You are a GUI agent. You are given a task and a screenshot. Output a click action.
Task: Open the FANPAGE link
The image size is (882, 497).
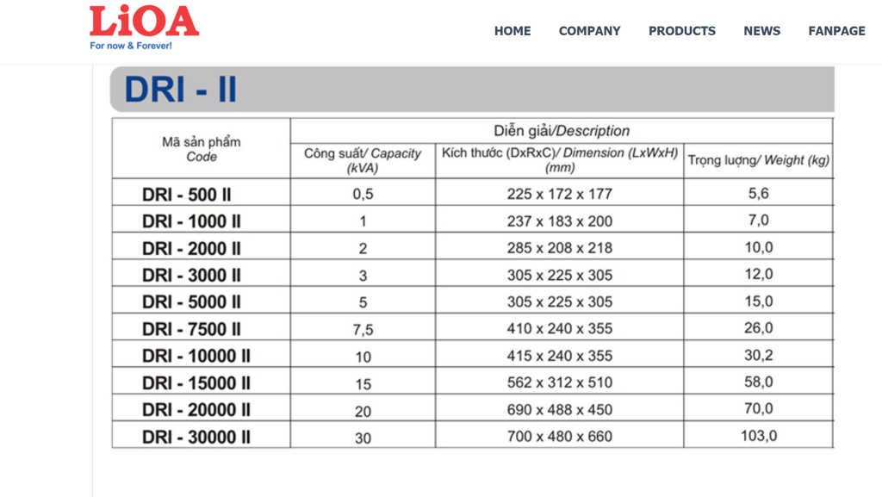(x=836, y=30)
